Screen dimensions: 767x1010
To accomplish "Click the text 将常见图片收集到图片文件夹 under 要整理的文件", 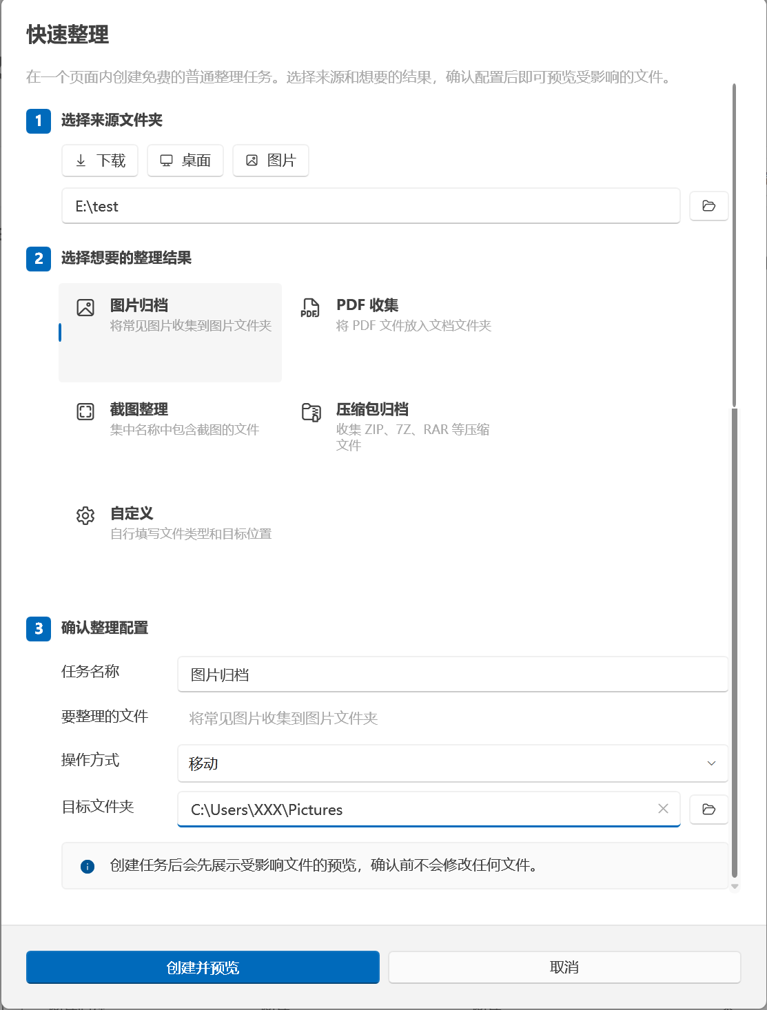I will pos(283,719).
